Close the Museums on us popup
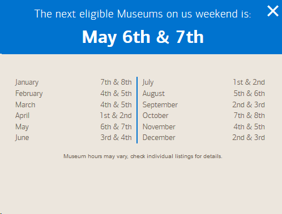 (x=273, y=11)
